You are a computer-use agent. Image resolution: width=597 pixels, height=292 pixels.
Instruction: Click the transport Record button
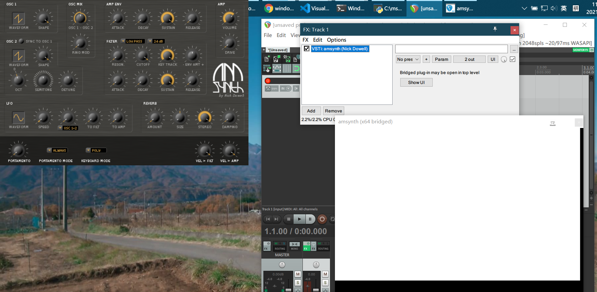click(x=322, y=219)
